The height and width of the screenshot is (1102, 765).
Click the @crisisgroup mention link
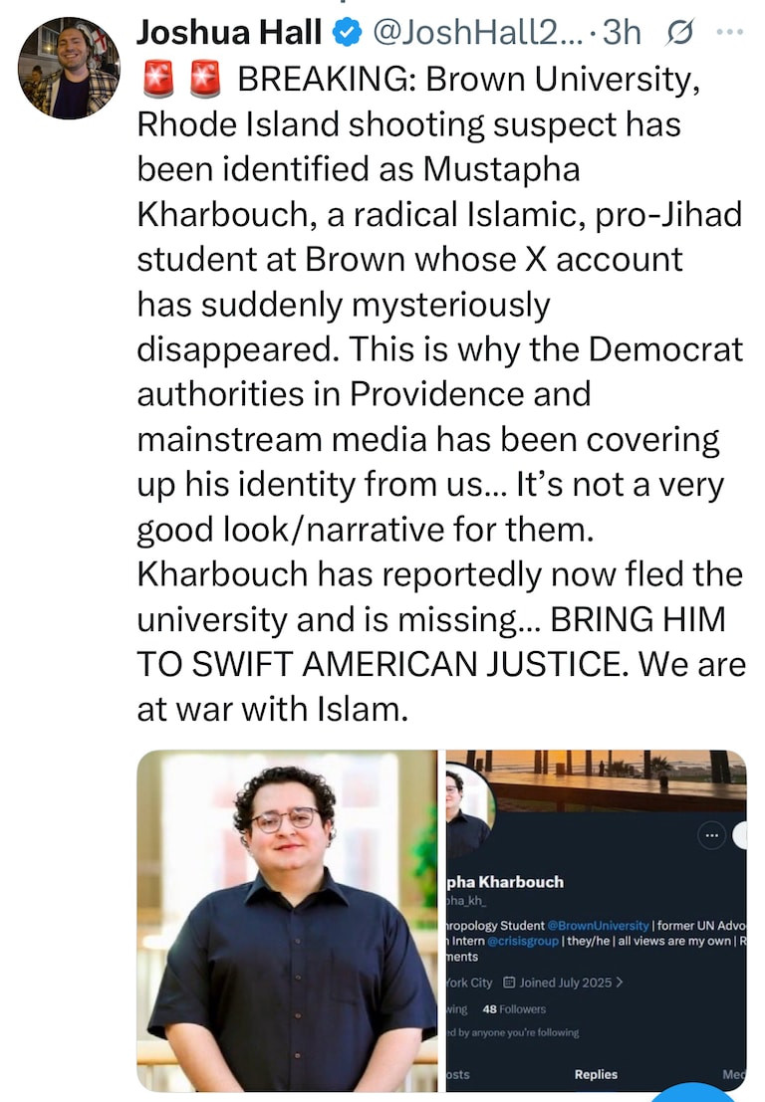523,941
